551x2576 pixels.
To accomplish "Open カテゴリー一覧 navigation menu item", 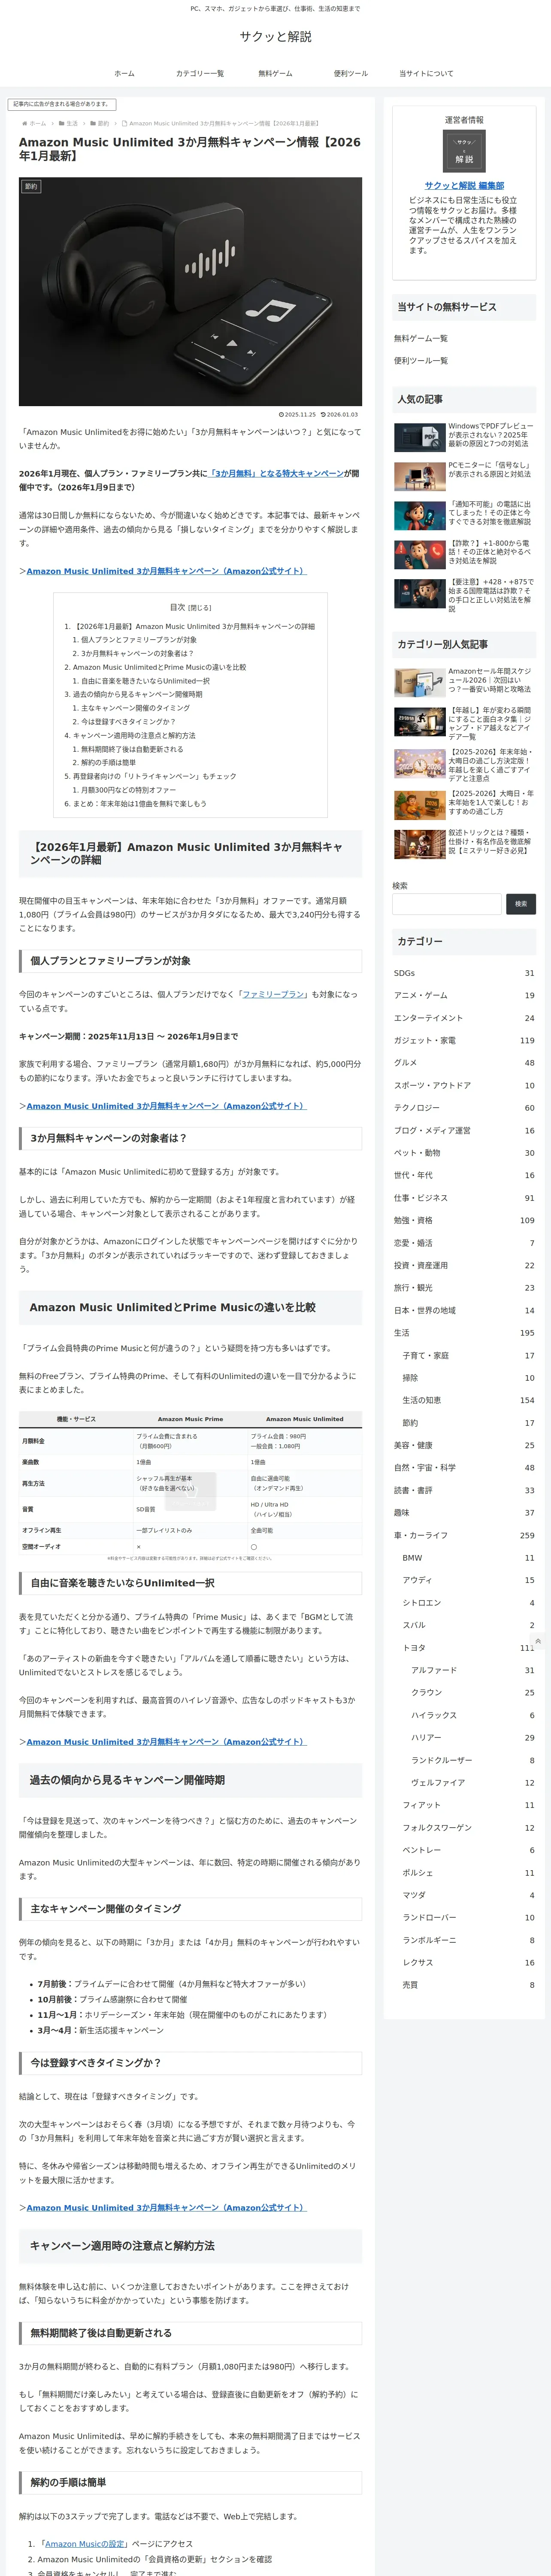I will pyautogui.click(x=200, y=73).
